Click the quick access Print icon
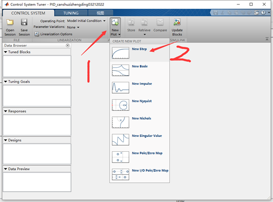Viewport: 273px width, 202px height. click(x=256, y=13)
